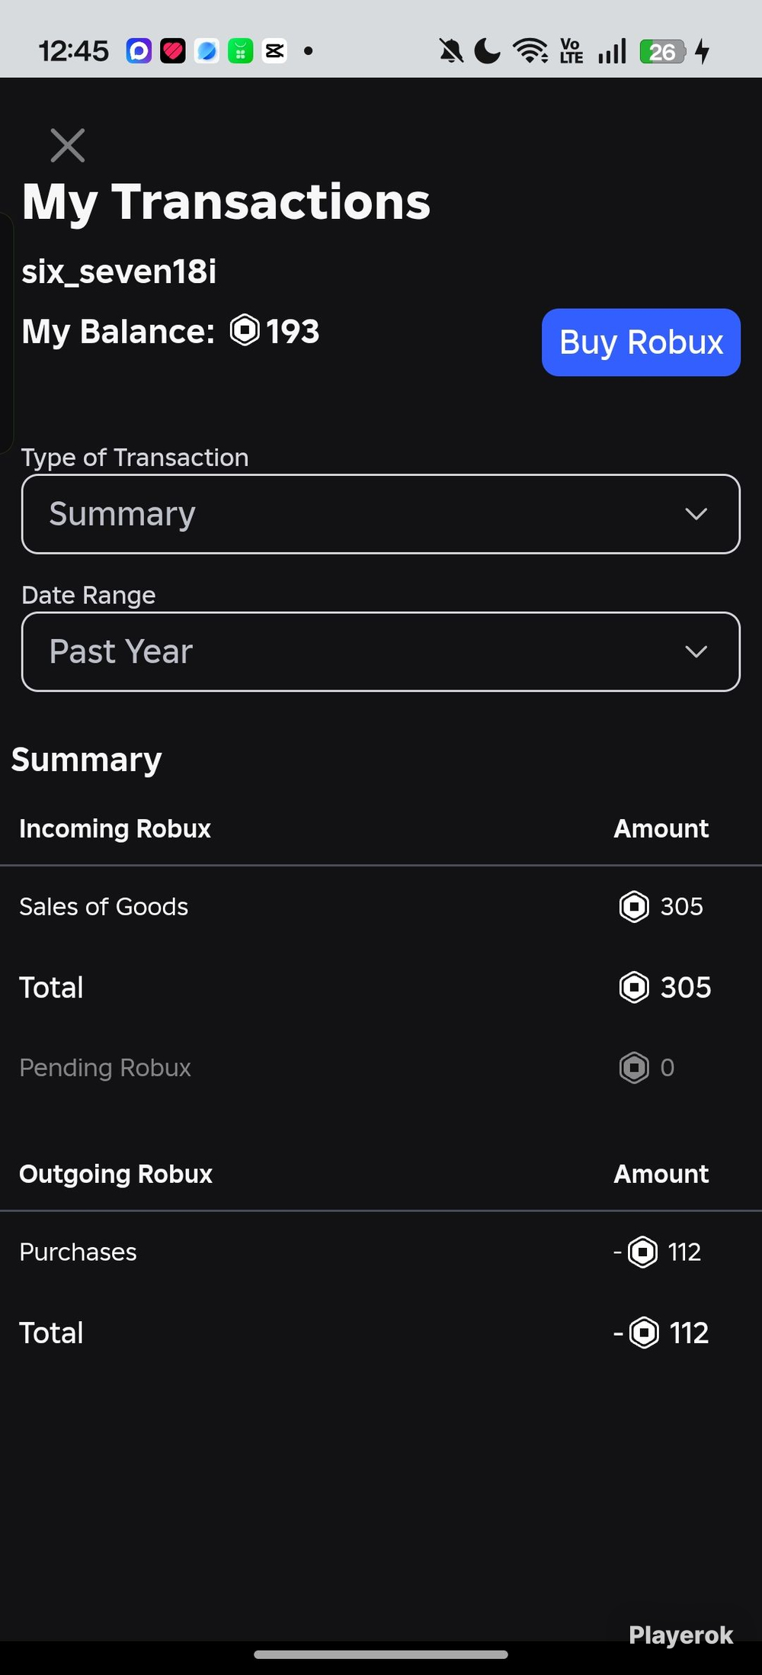
Task: Tap the Robux icon in the Incoming Total row
Action: (634, 987)
